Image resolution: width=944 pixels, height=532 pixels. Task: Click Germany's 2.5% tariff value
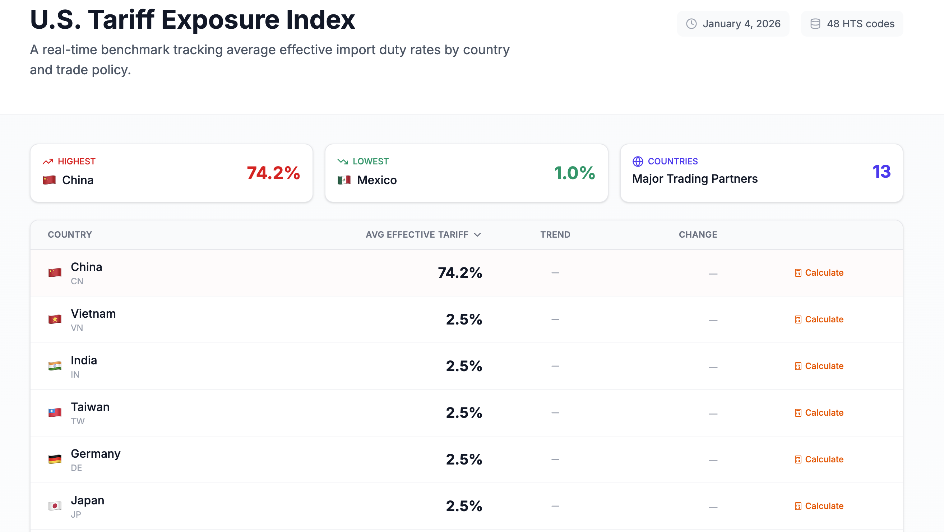coord(464,459)
